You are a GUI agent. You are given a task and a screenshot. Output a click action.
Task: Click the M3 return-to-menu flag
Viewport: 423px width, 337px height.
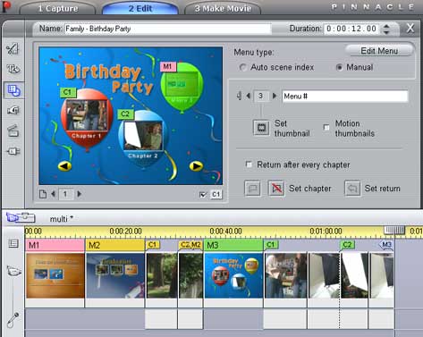click(386, 245)
